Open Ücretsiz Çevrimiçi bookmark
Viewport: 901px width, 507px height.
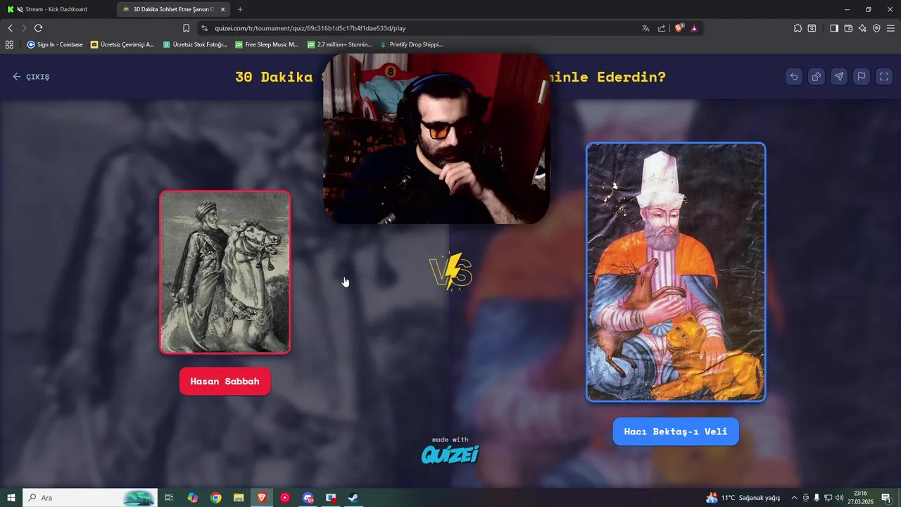(x=122, y=44)
